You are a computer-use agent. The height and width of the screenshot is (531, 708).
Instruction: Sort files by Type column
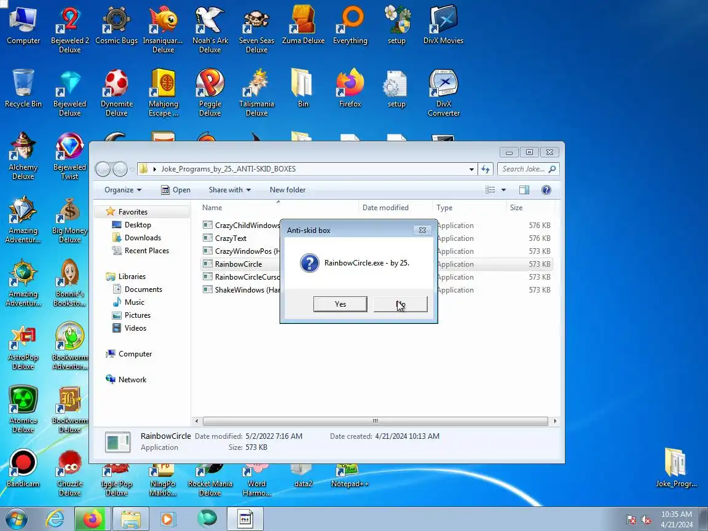tap(469, 208)
